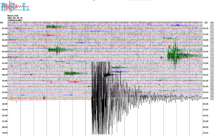Select the 19:15 time label on right axis
Screen dimensions: 215x136
(206, 133)
